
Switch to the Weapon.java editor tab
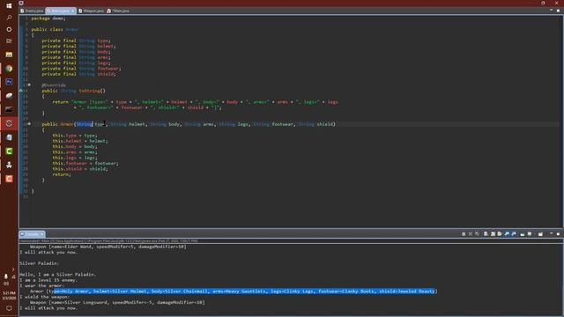click(92, 11)
